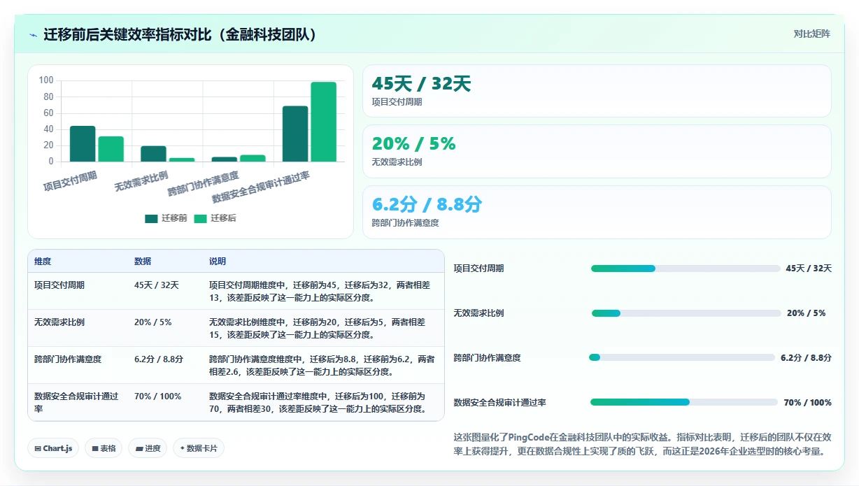Image resolution: width=859 pixels, height=486 pixels.
Task: Toggle the 迁移前 legend swatch
Action: pyautogui.click(x=151, y=218)
